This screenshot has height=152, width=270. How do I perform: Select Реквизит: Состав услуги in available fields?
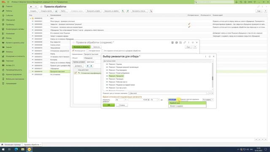pyautogui.click(x=118, y=88)
